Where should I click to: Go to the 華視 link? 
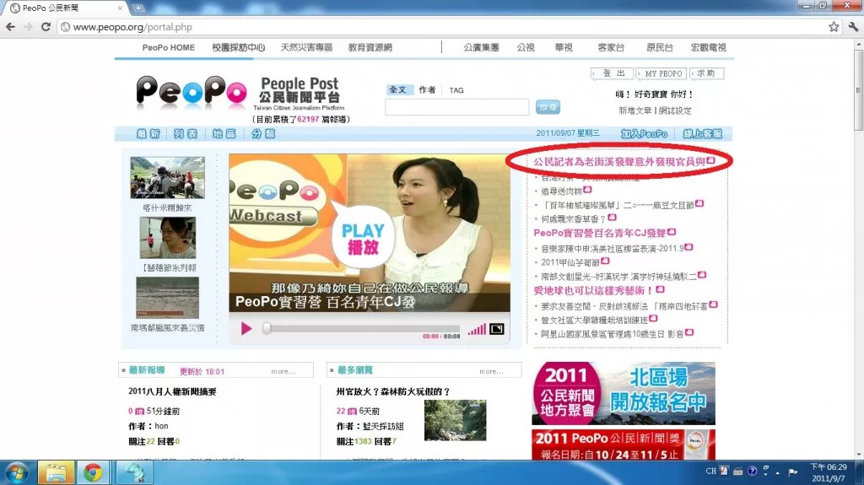point(564,47)
